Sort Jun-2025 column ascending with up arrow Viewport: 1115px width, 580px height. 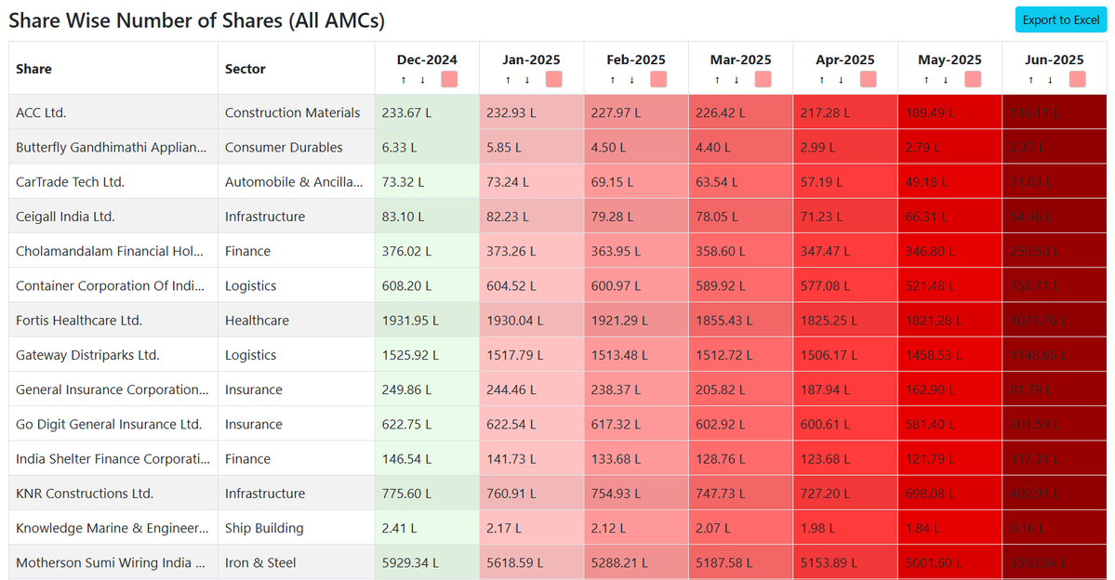point(1031,80)
